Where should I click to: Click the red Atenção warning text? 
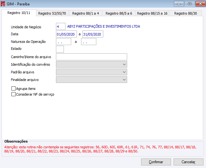(100, 149)
